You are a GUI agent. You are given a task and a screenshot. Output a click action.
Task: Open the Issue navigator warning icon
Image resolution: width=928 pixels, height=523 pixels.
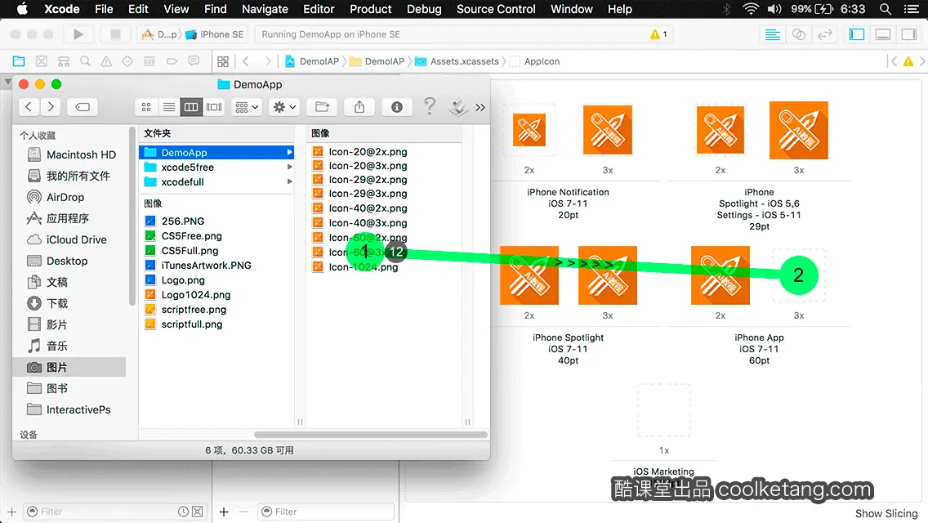click(106, 61)
